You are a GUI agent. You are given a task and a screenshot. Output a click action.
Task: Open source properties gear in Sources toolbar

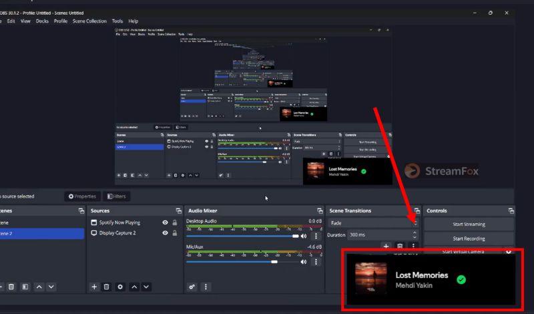tap(120, 287)
